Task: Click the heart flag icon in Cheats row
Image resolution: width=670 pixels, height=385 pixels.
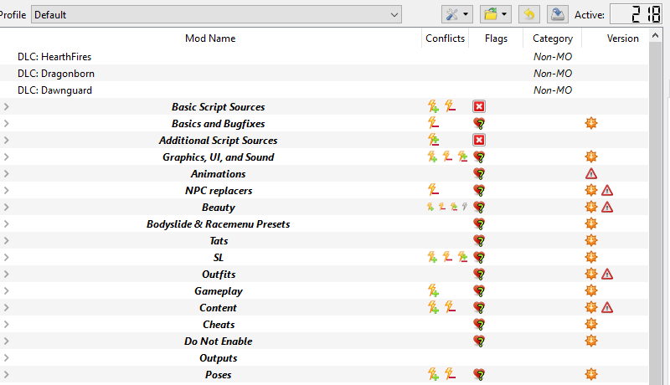Action: 479,325
